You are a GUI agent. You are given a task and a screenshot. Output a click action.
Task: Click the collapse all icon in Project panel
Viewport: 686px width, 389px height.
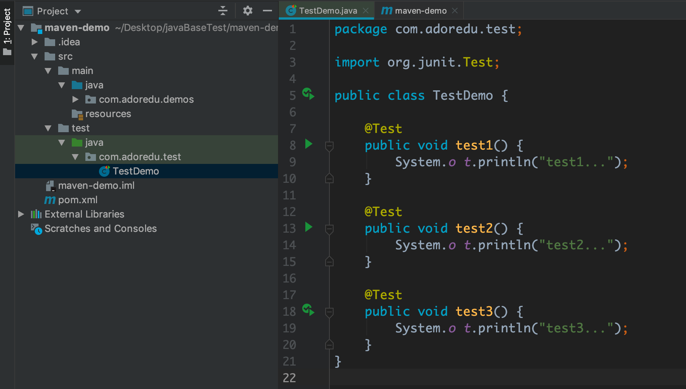(223, 11)
